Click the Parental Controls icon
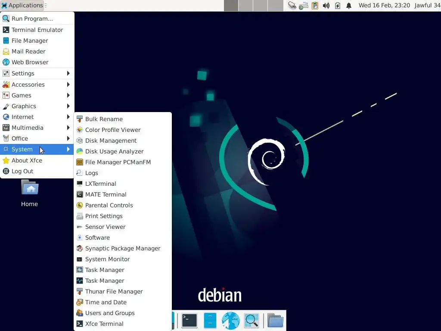Viewport: 441px width, 331px height. click(x=80, y=205)
